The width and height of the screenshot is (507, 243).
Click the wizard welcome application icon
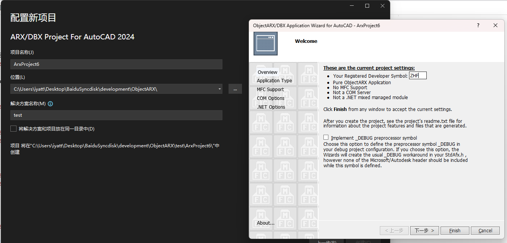pos(265,43)
